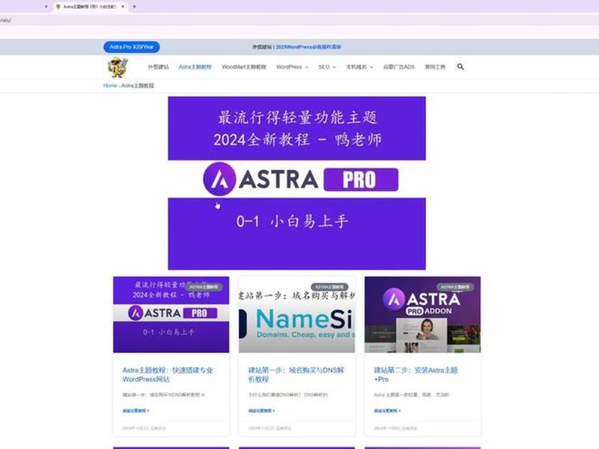The height and width of the screenshot is (449, 599).
Task: Click the large Astra Pro hero banner image
Action: pos(297,183)
